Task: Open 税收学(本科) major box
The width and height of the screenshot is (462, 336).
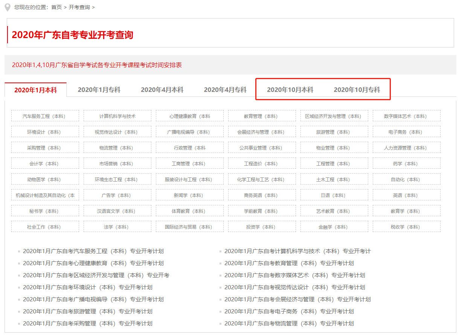Action: click(x=407, y=227)
